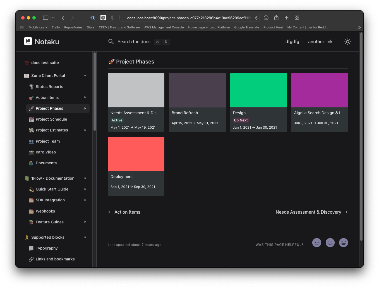Collapse the Zune Client Portal section

click(85, 75)
